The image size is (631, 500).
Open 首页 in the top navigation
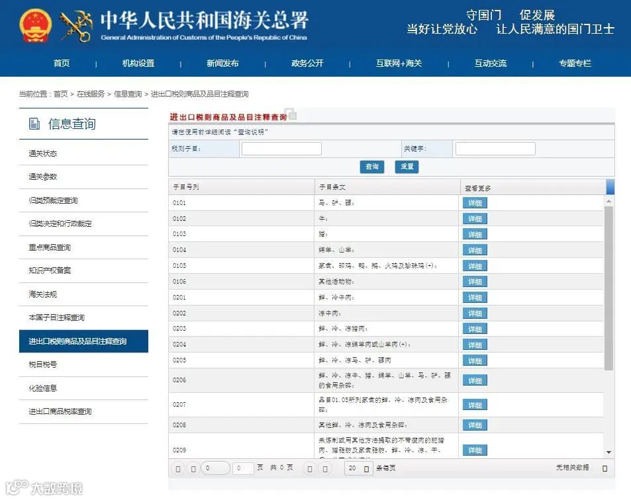point(62,63)
